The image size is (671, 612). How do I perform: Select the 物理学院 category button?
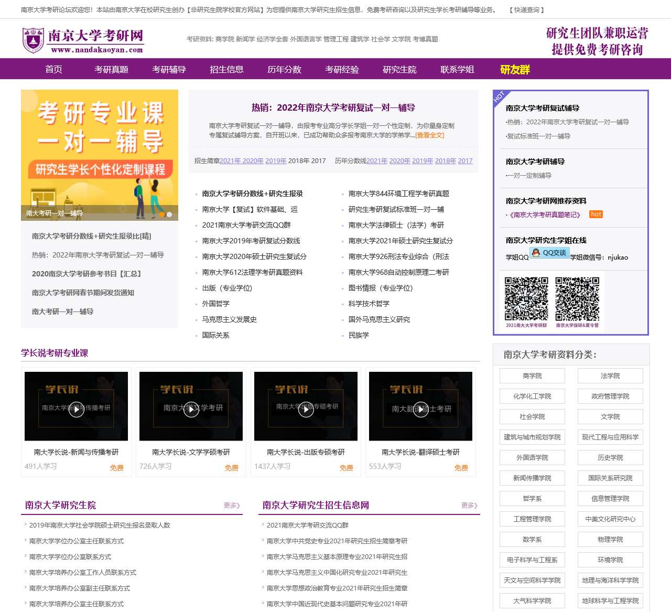(x=610, y=539)
